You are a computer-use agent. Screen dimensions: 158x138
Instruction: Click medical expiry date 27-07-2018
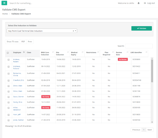tap(76, 73)
